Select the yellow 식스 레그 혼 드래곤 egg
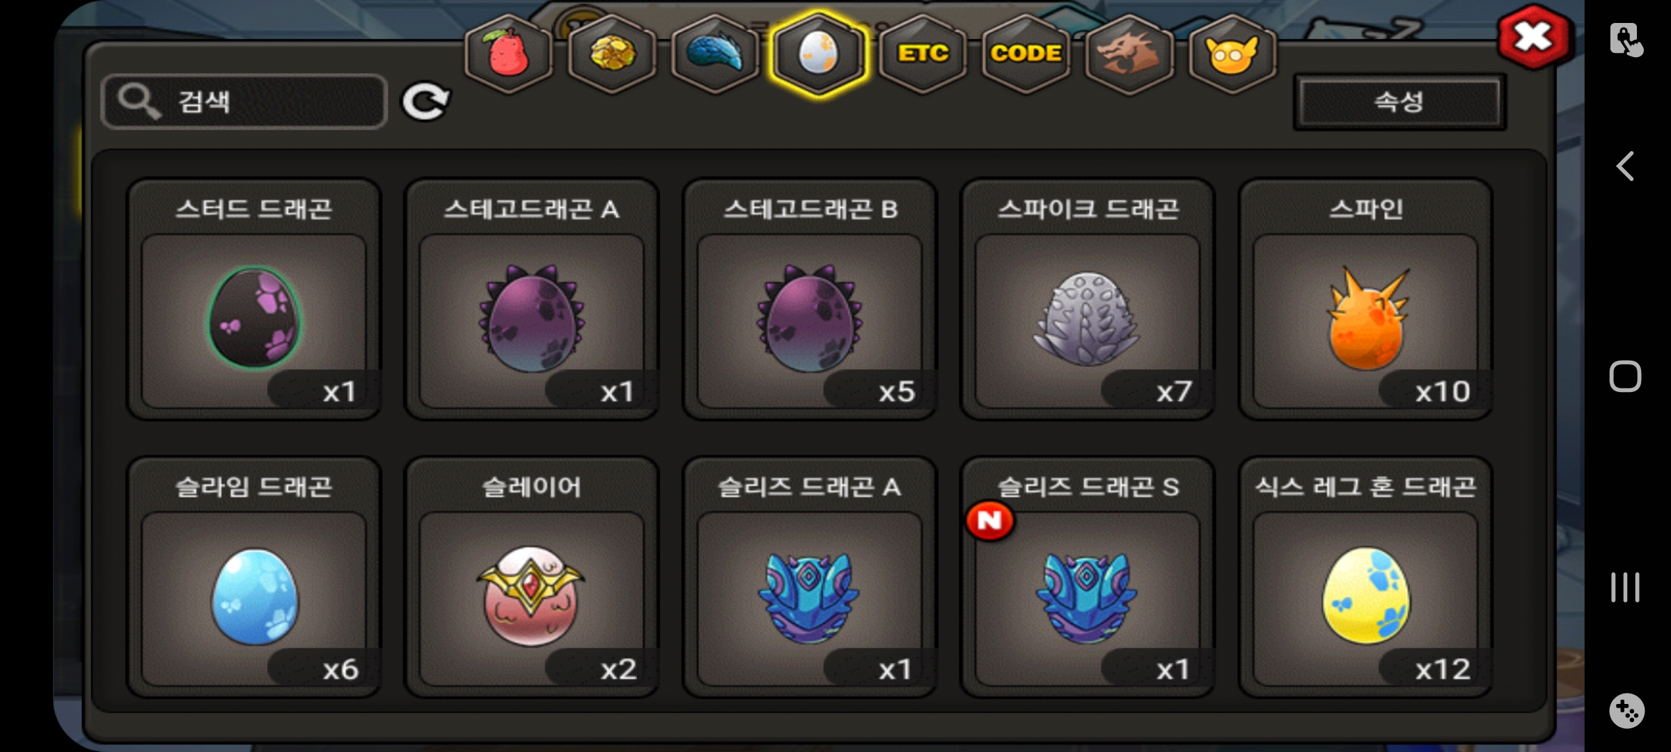This screenshot has width=1671, height=752. coord(1365,577)
